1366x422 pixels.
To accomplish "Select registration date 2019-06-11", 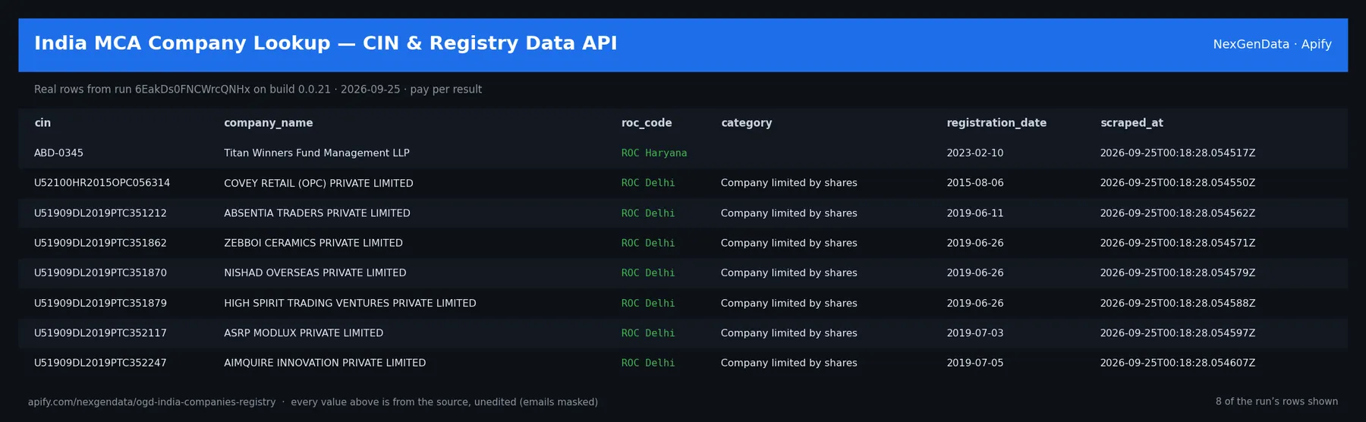I will 974,213.
